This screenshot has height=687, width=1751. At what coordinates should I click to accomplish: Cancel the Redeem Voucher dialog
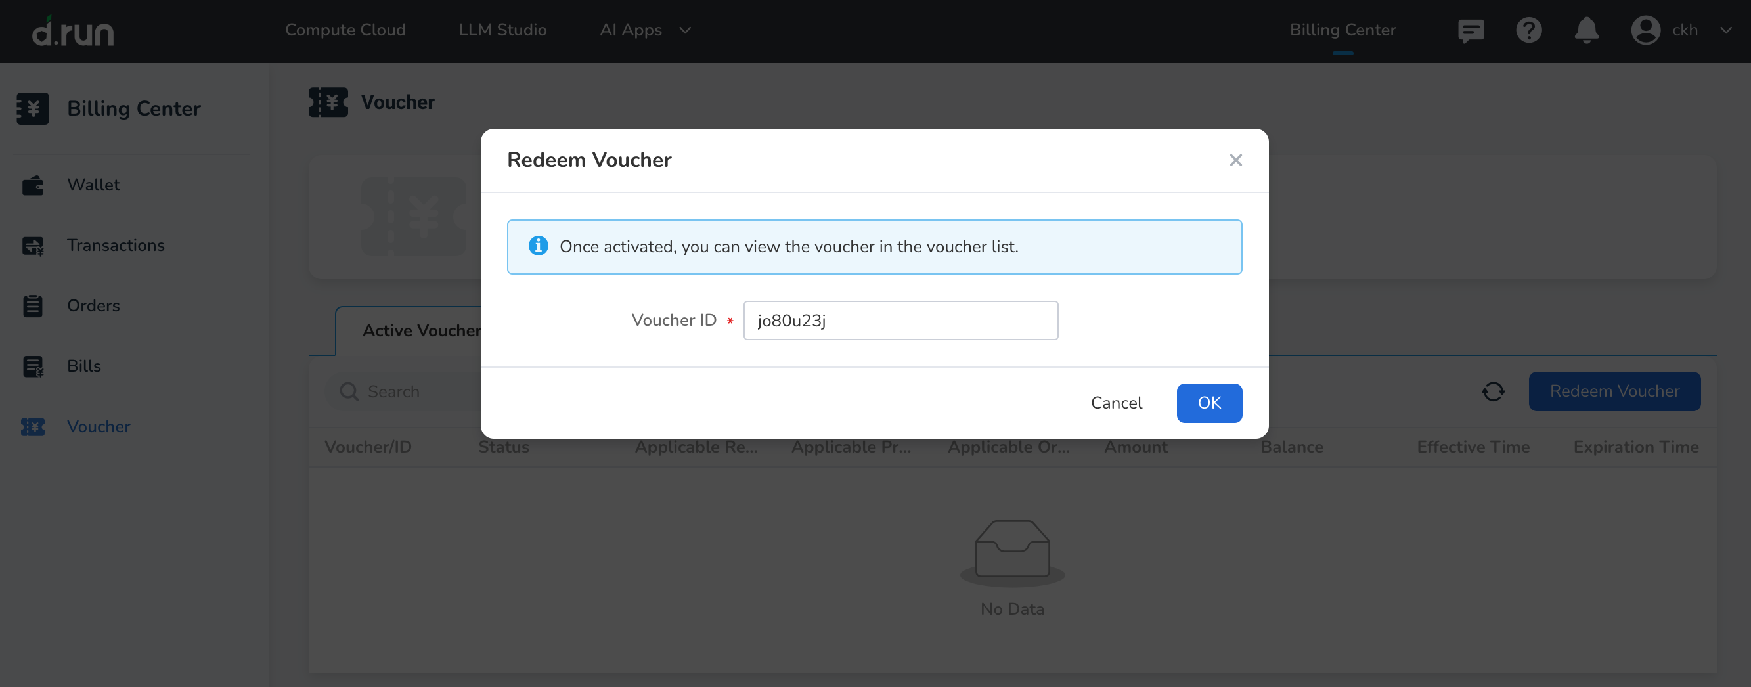[x=1115, y=403]
